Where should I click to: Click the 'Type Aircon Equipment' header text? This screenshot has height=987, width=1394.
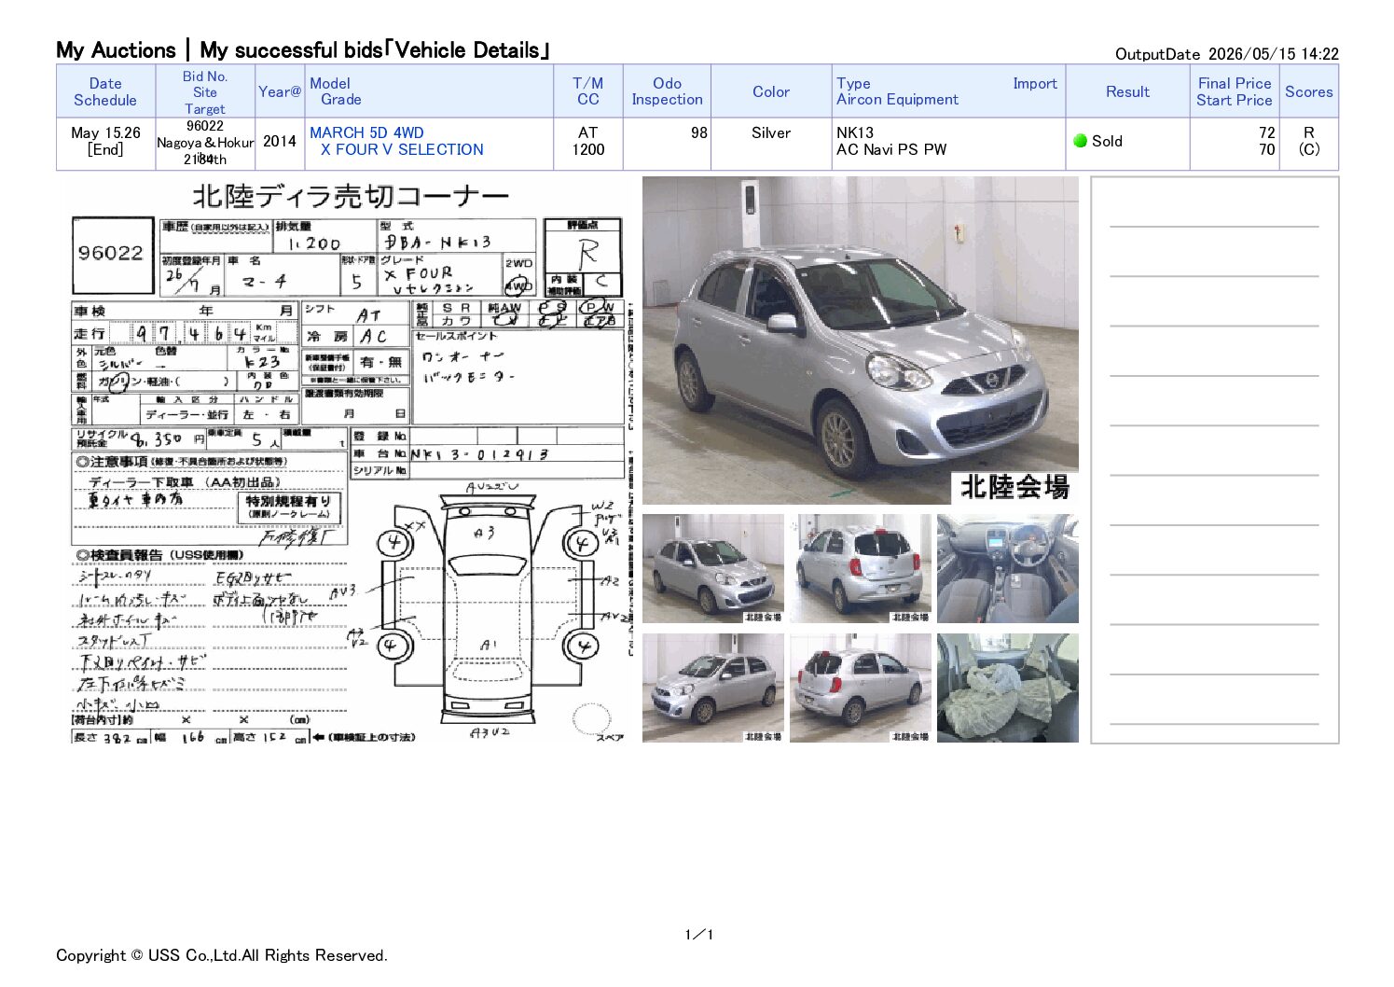897,91
